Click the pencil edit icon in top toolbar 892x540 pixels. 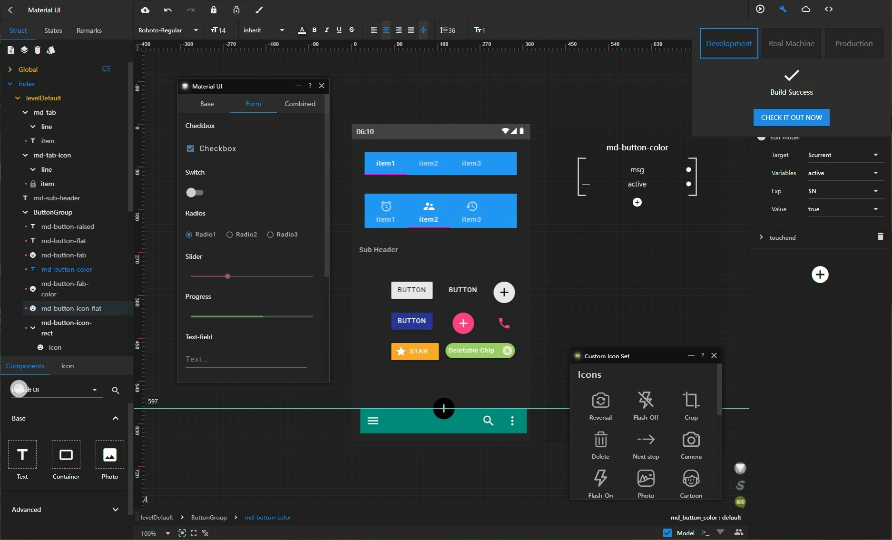259,10
